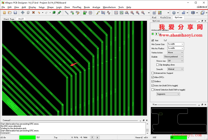The image size is (208, 140).
Task: Select the Add Line tool
Action: click(x=67, y=13)
